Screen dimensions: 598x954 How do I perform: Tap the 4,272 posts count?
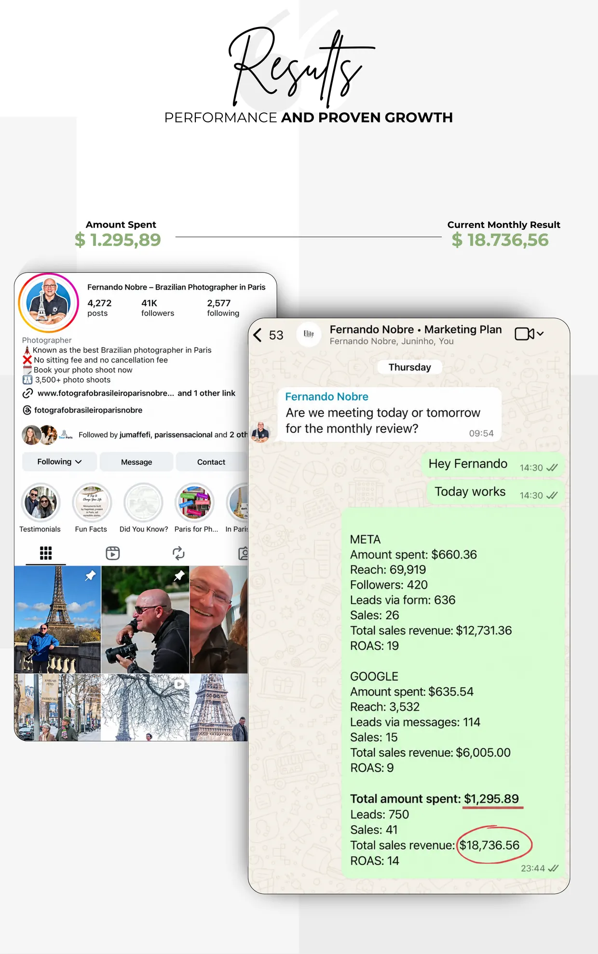click(x=99, y=308)
